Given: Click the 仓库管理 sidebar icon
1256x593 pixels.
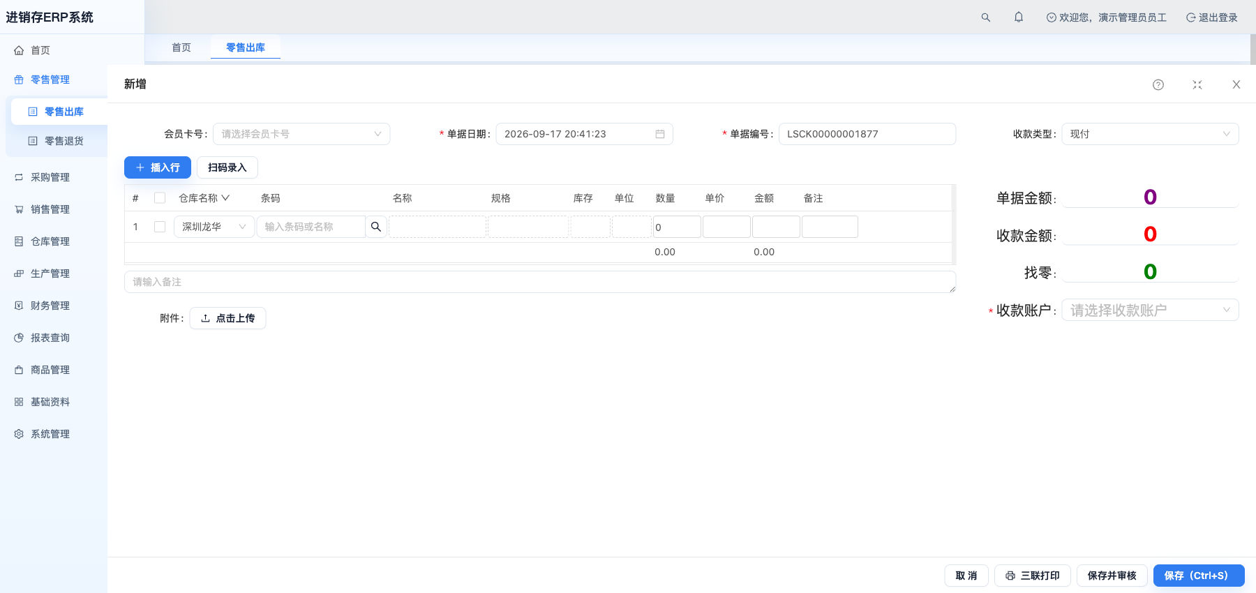Looking at the screenshot, I should (x=19, y=241).
